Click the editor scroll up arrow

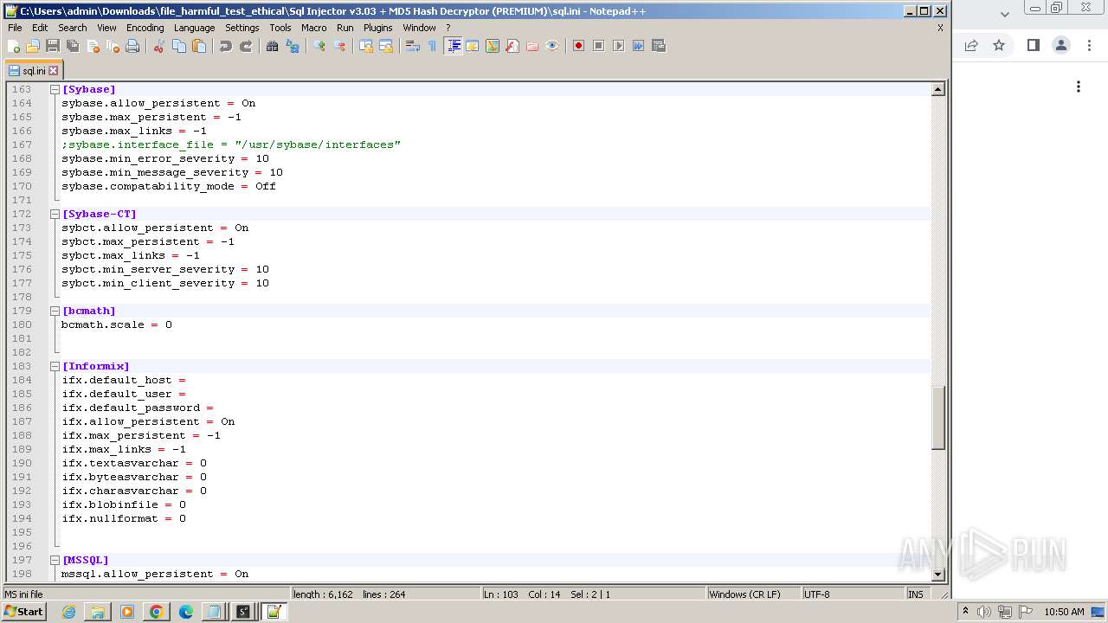click(937, 89)
